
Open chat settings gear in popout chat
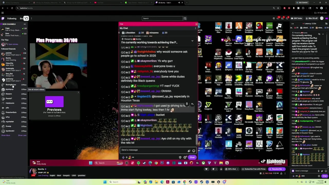pos(185,157)
